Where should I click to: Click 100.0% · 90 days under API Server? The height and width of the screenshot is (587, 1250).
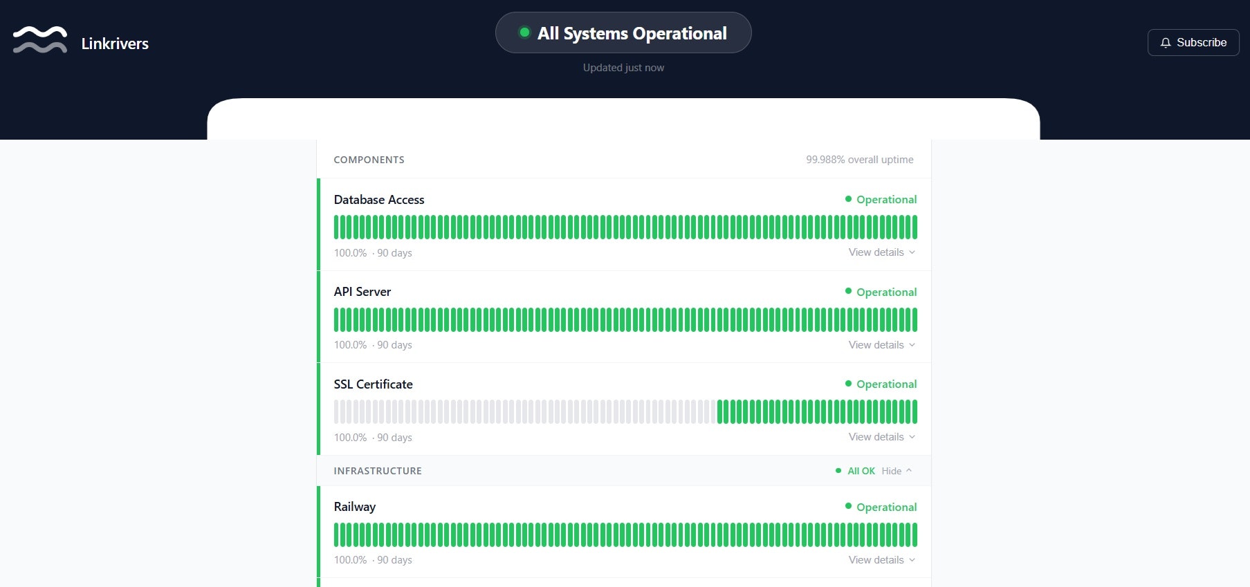(x=373, y=345)
